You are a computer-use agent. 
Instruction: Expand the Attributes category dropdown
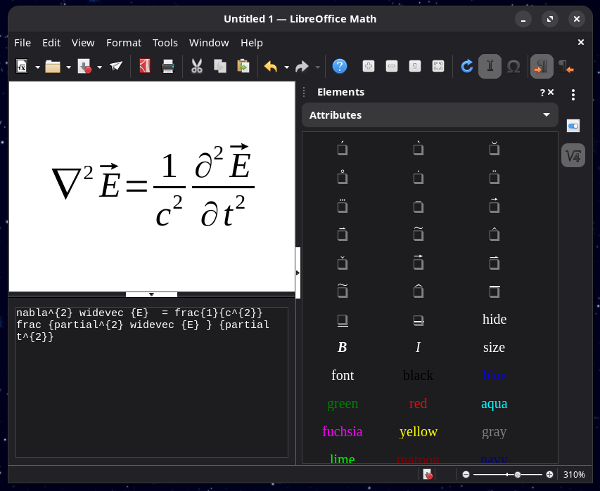click(546, 115)
